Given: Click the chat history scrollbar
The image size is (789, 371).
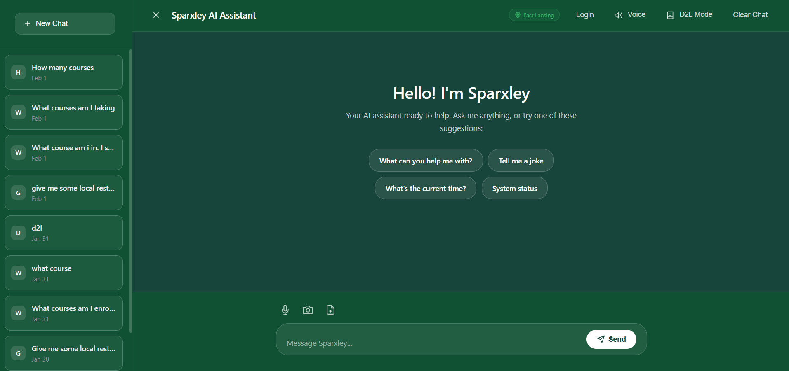Looking at the screenshot, I should pos(131,191).
